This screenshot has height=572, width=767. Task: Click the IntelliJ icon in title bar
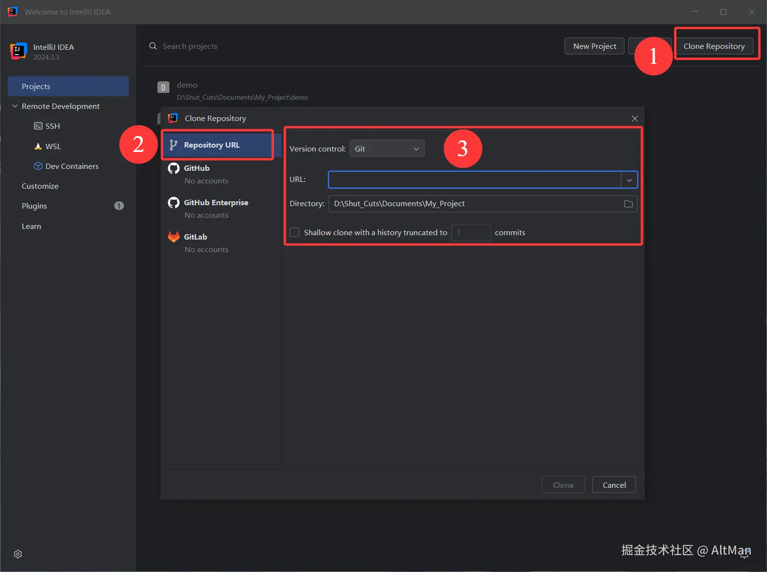tap(13, 11)
